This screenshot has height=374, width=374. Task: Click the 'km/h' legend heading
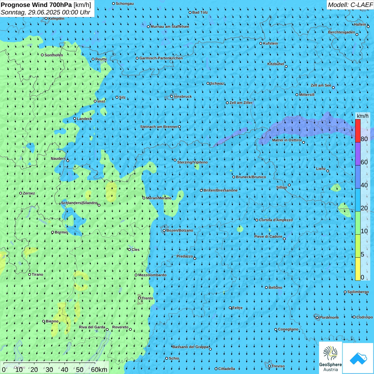pyautogui.click(x=363, y=116)
